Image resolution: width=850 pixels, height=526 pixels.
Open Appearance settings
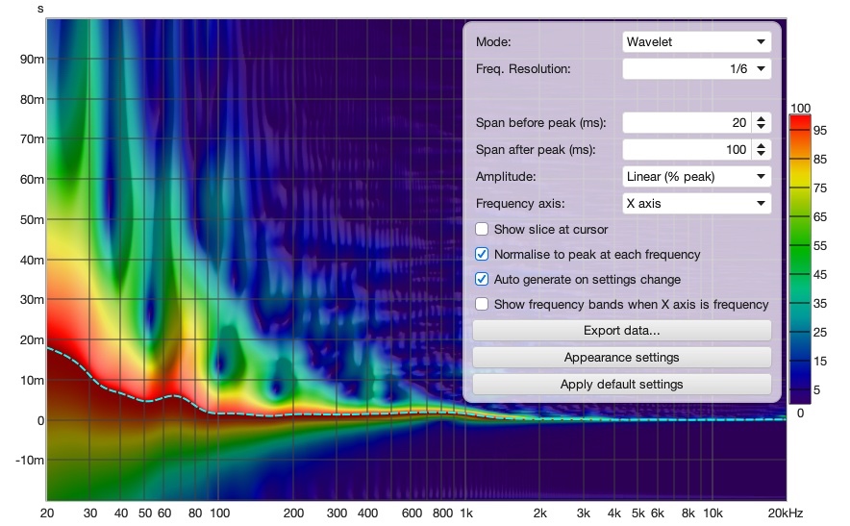(x=622, y=358)
